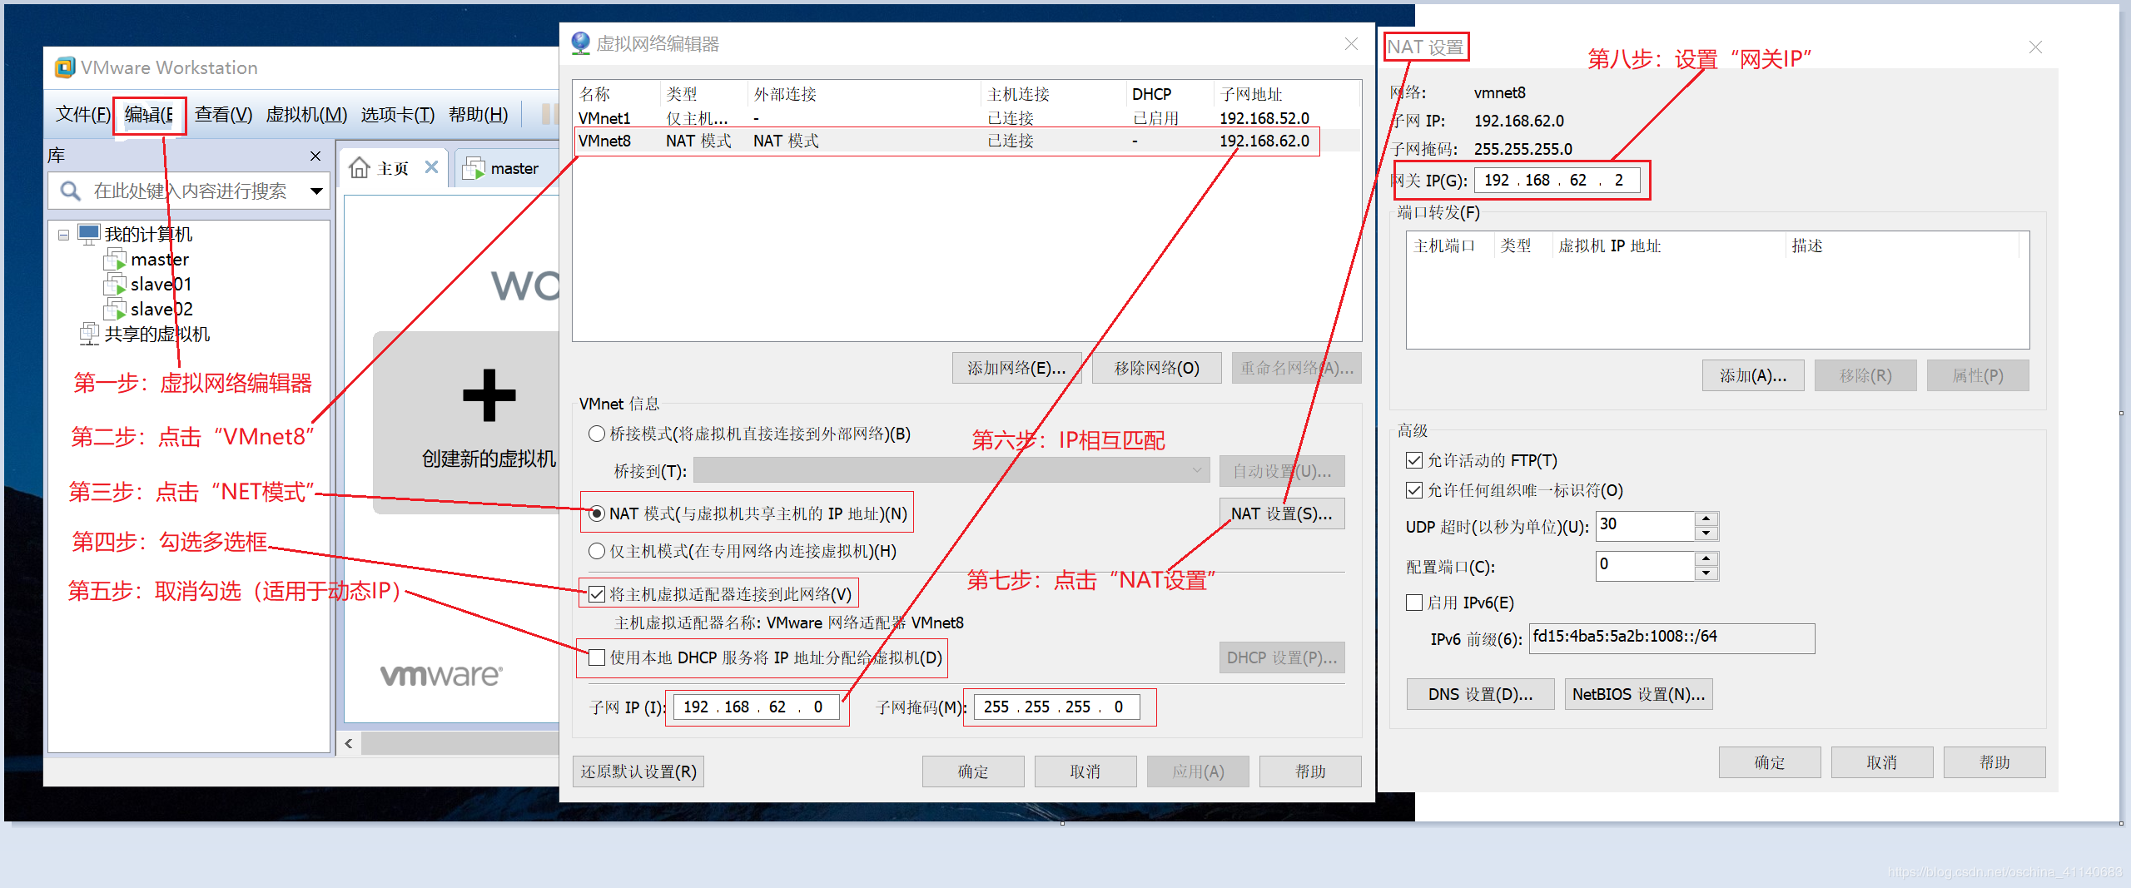This screenshot has width=2131, height=888.
Task: Close the 库 library panel
Action: point(315,156)
